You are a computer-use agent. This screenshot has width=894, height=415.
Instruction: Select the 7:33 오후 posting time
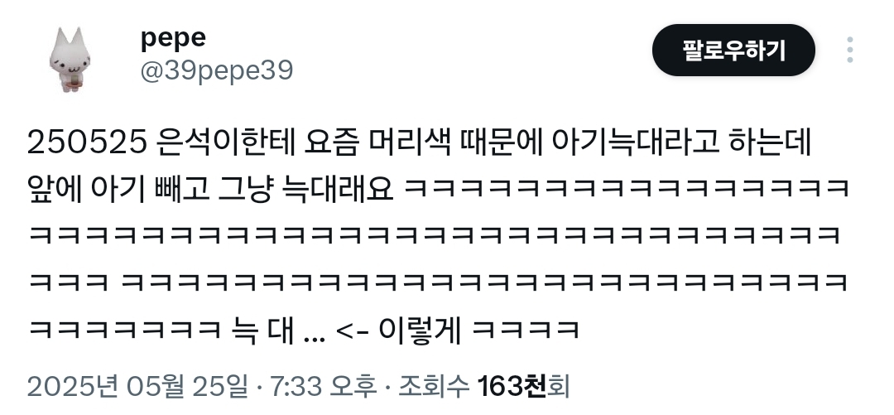pos(323,387)
